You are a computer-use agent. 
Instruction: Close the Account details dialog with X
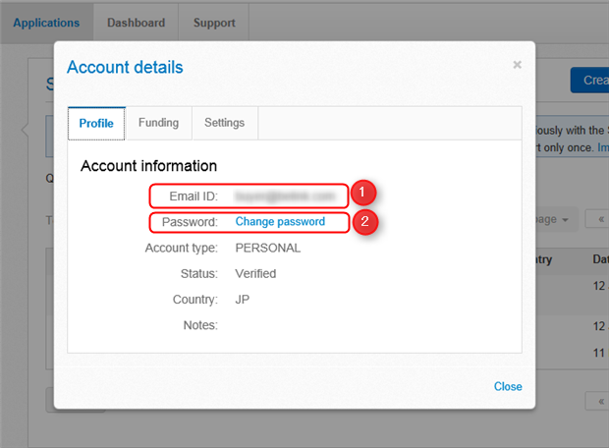click(x=517, y=65)
